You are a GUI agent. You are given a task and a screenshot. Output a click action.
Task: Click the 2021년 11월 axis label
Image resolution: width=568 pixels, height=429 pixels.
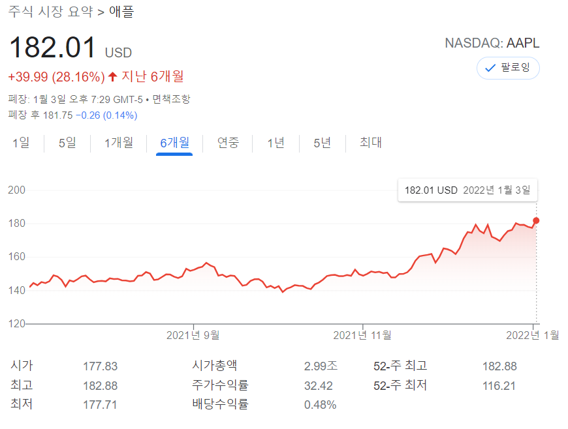(x=362, y=335)
